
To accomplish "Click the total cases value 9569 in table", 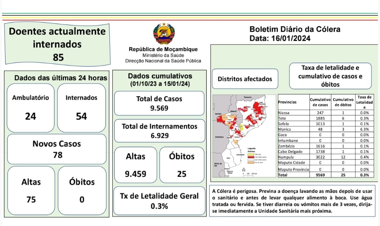I will (320, 175).
